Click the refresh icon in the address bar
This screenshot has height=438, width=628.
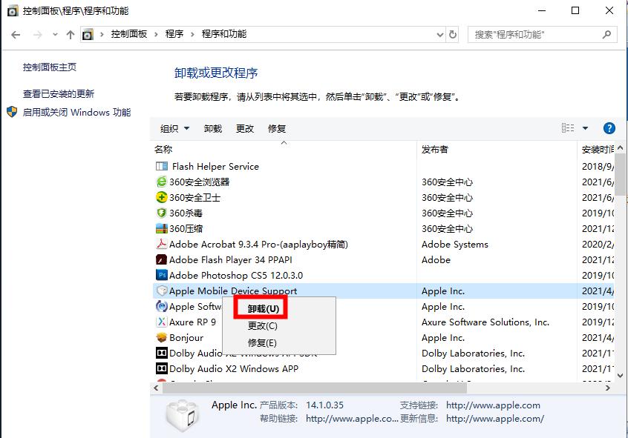pyautogui.click(x=453, y=34)
